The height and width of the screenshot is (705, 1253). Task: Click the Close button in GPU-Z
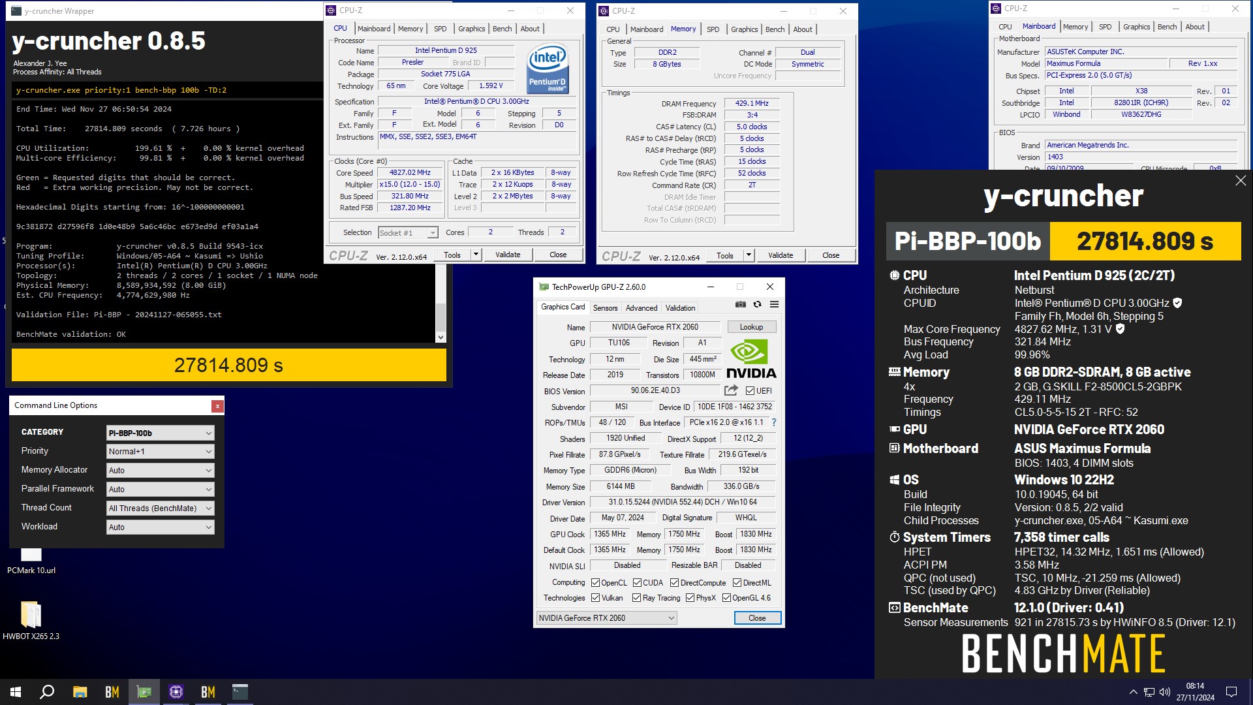click(757, 618)
